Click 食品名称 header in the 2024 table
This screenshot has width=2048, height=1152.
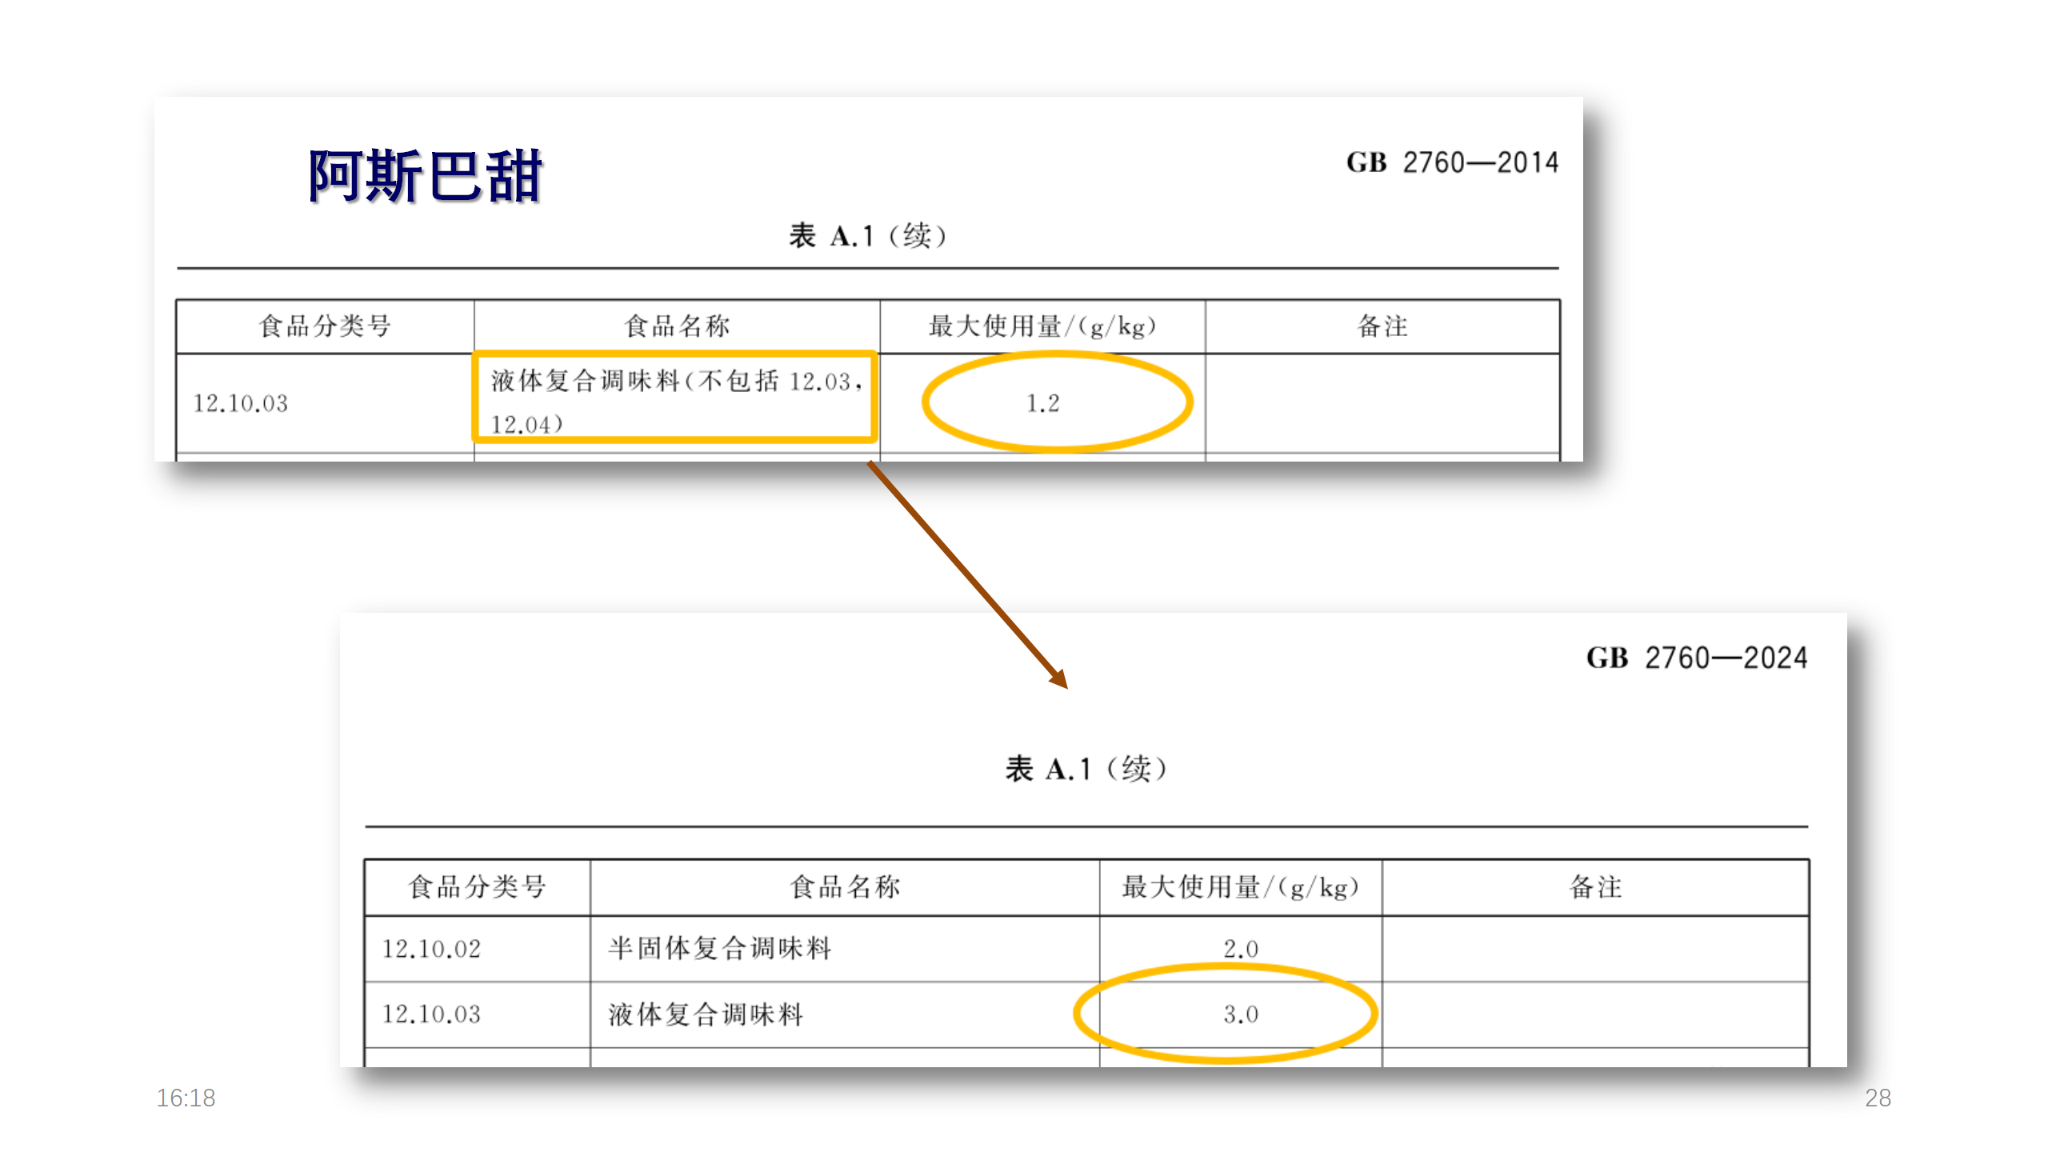(x=845, y=887)
